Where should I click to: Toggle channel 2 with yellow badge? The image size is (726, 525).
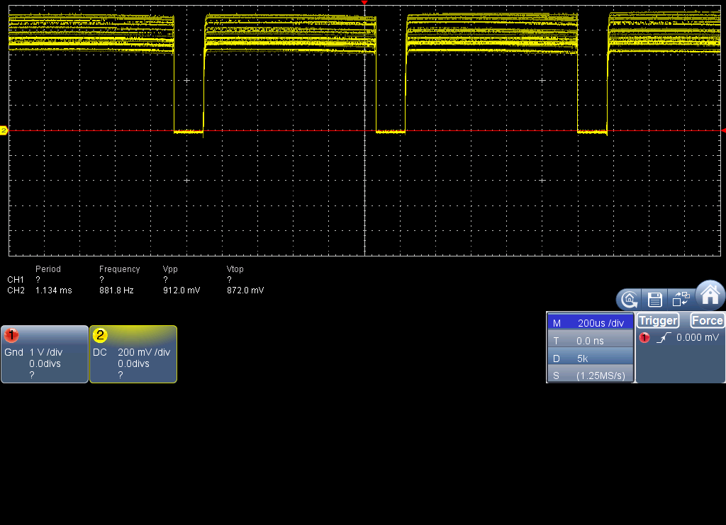tap(100, 335)
